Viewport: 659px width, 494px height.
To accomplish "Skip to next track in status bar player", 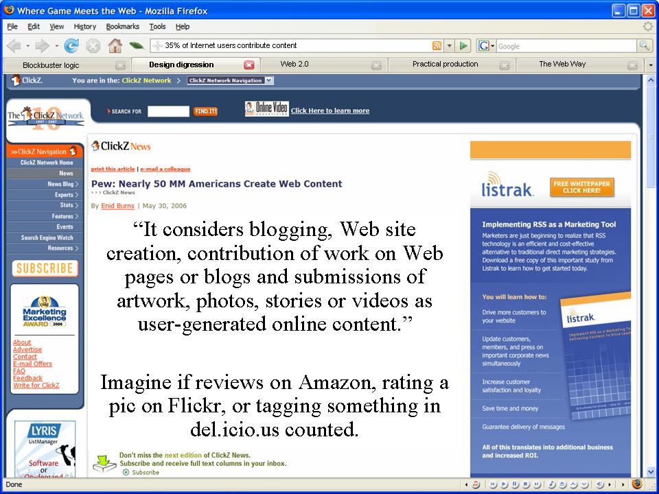I will (537, 485).
